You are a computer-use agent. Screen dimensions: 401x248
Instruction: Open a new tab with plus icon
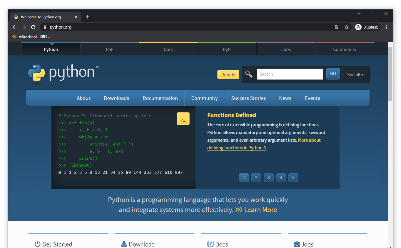click(87, 17)
